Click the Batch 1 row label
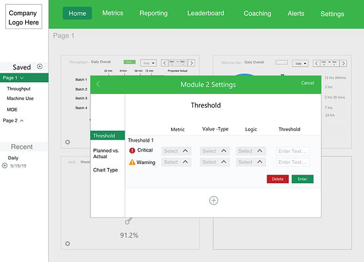 (x=82, y=79)
